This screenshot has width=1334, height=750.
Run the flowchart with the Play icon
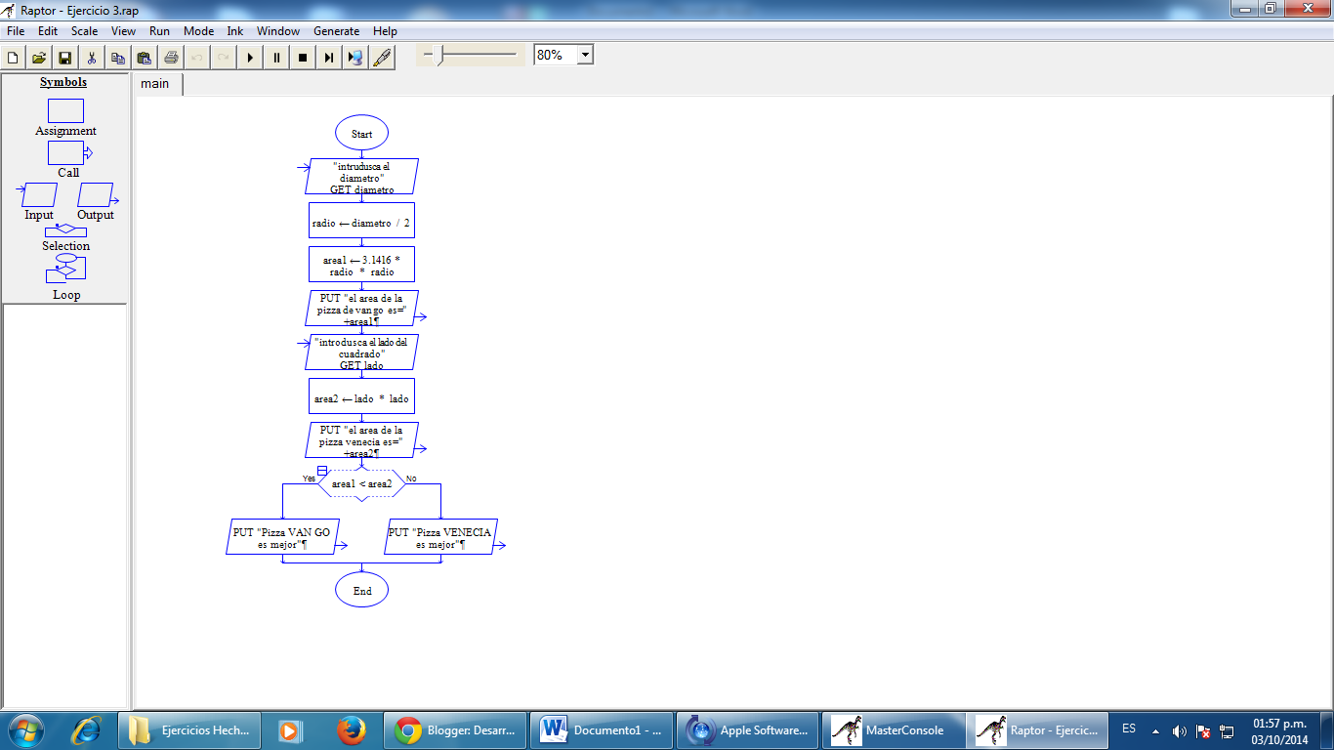tap(251, 57)
